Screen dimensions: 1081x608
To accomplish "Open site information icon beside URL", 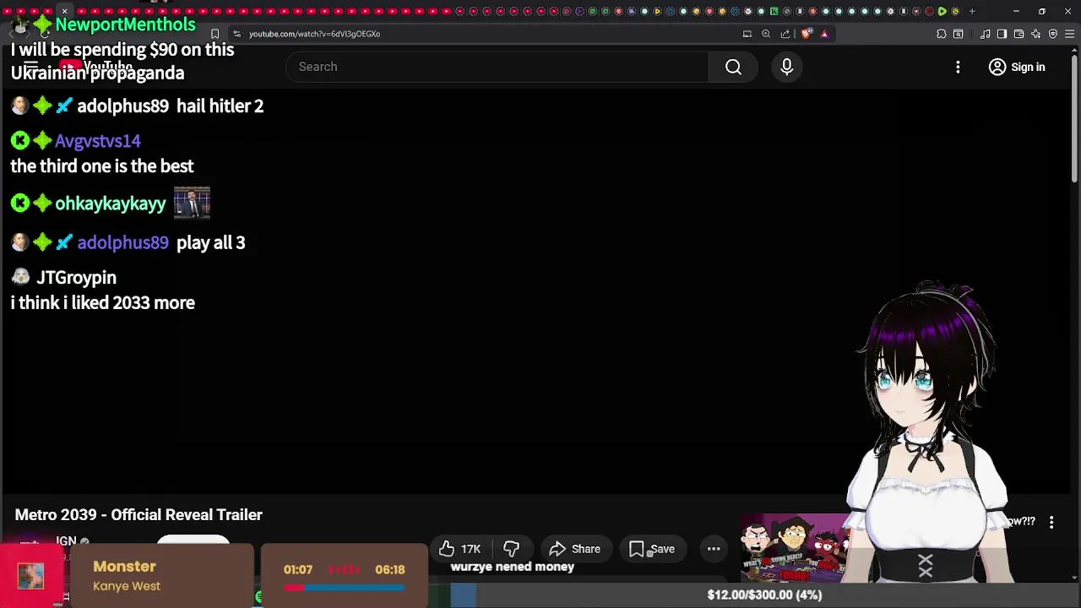I will [236, 34].
